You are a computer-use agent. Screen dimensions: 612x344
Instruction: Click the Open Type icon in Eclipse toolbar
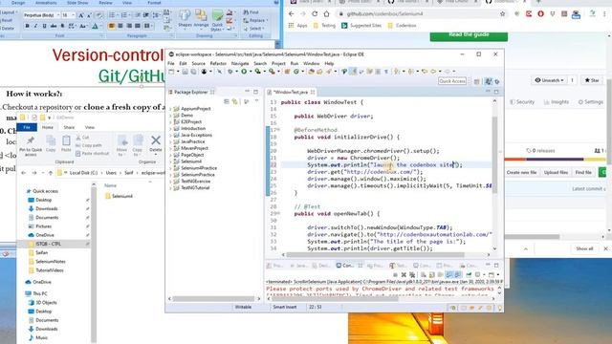311,72
